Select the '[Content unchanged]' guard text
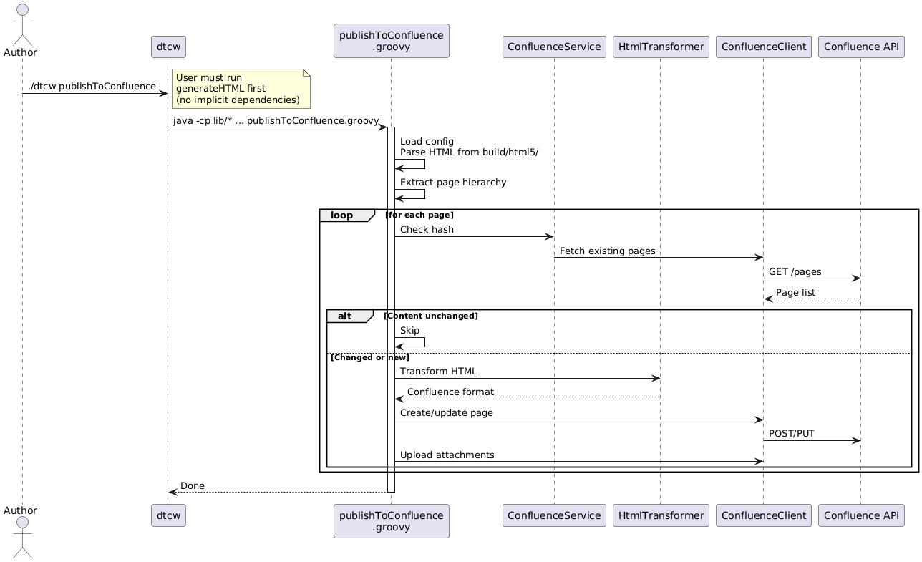Screen dimensions: 922x562 click(431, 316)
